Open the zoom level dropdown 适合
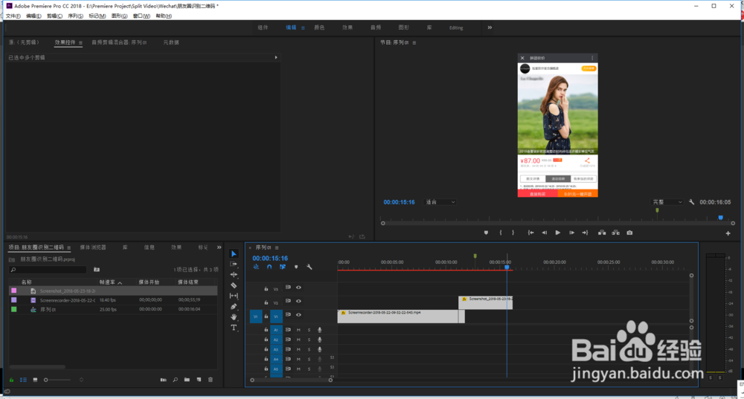 pyautogui.click(x=440, y=202)
